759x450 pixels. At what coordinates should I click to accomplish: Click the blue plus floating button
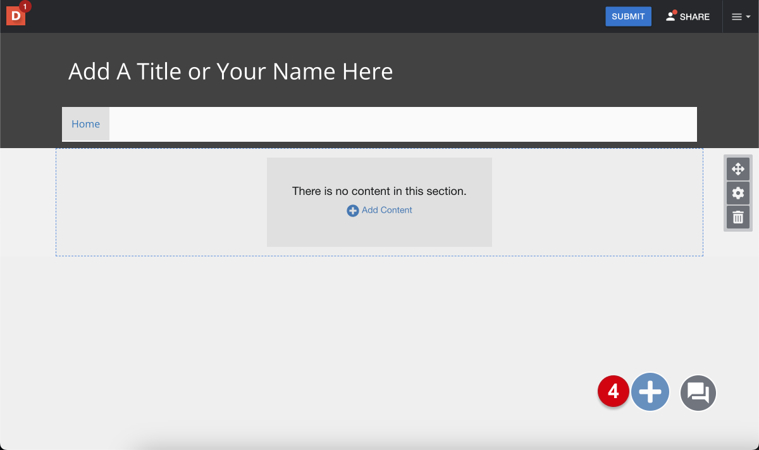650,392
